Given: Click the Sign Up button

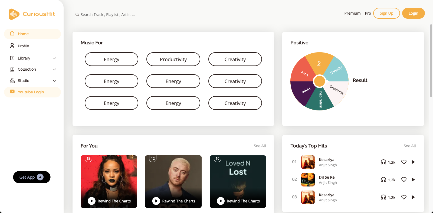Looking at the screenshot, I should 386,13.
